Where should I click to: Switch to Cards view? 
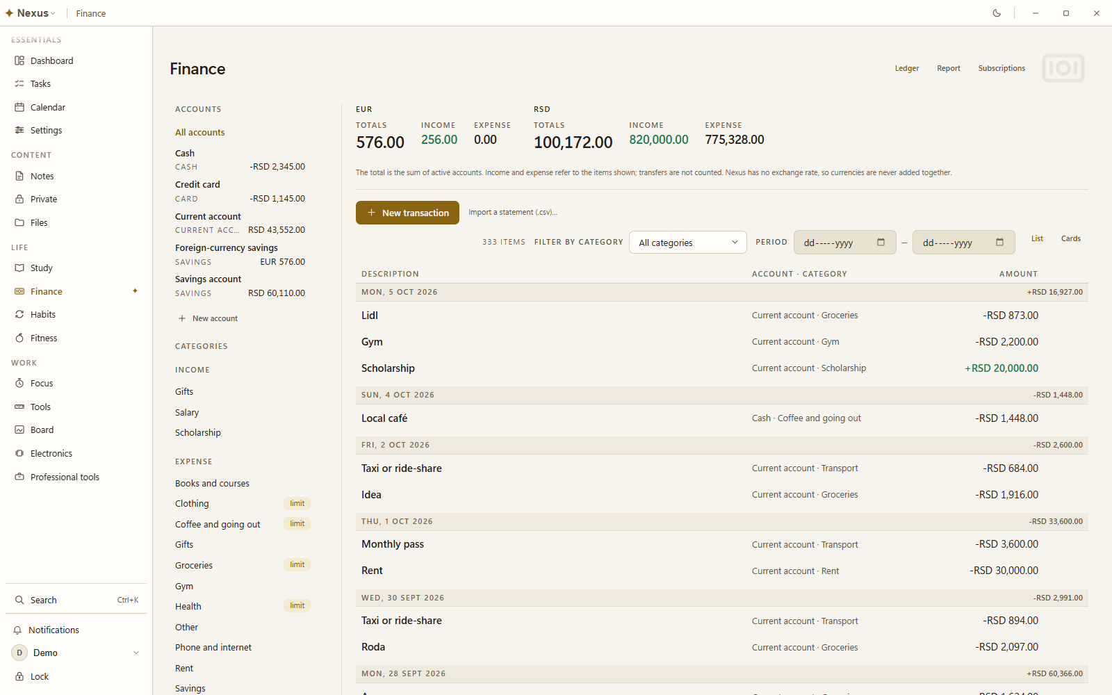tap(1071, 238)
